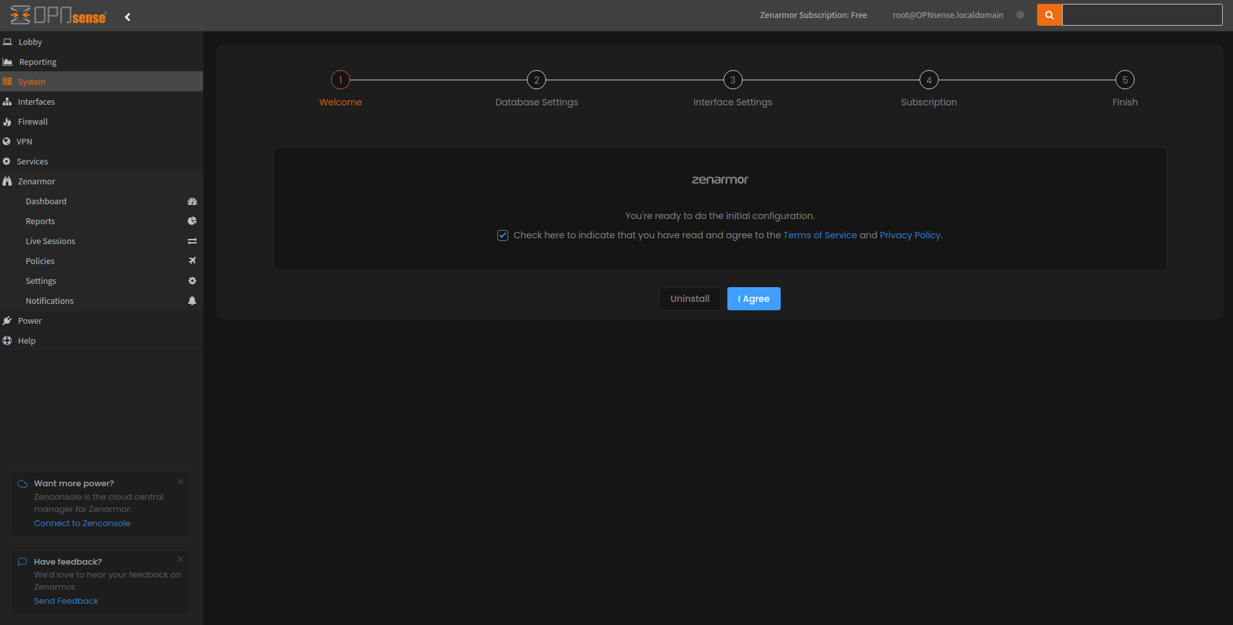Click the Firewall flame icon
This screenshot has width=1233, height=625.
(7, 121)
